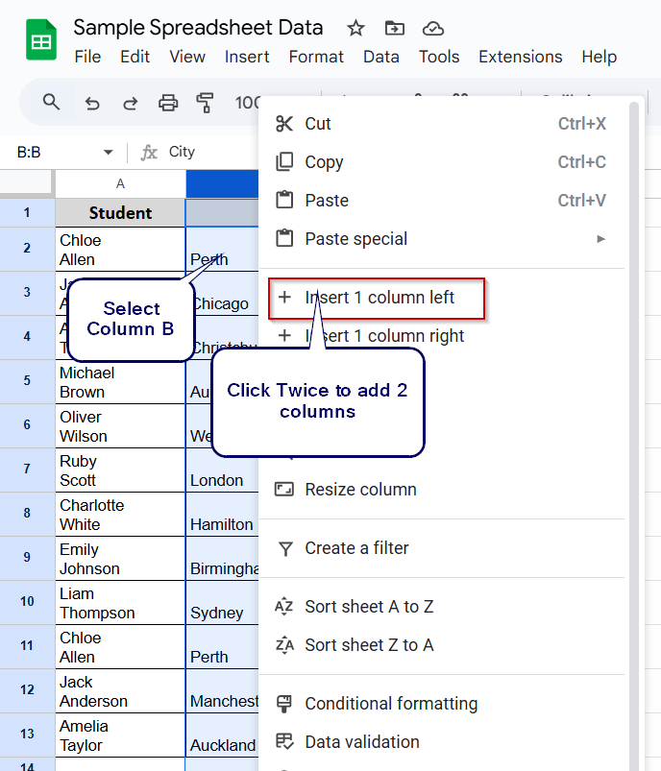
Task: Open the Extensions menu
Action: (x=520, y=57)
